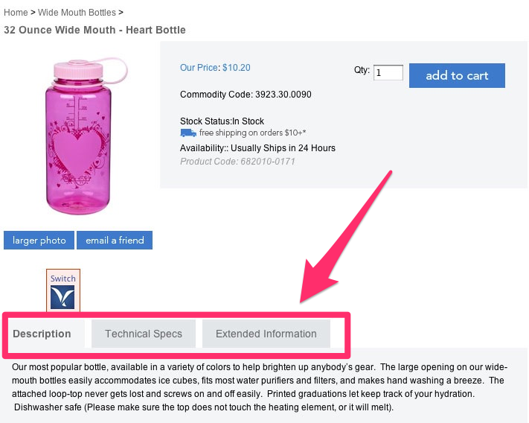
Task: Click the product title heading
Action: tap(94, 30)
